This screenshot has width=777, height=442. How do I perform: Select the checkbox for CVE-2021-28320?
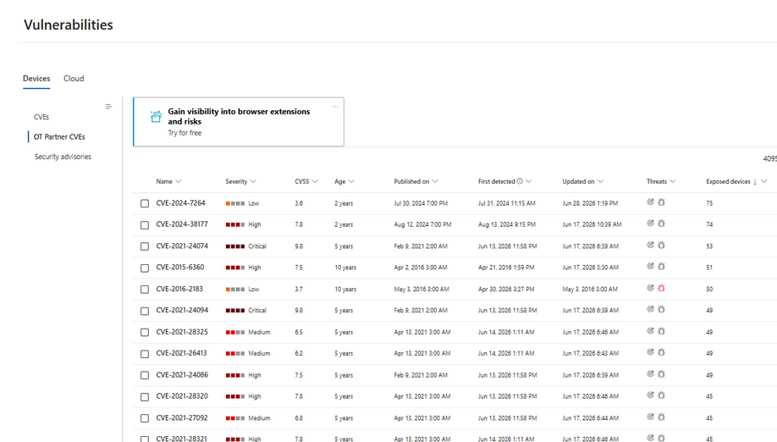point(145,397)
